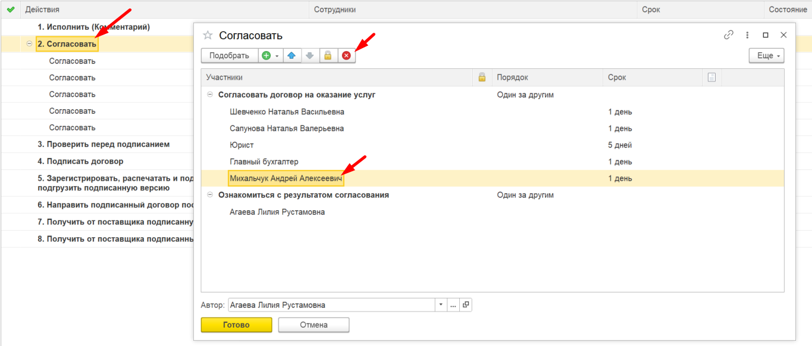Viewport: 812px width, 346px height.
Task: Click the 5 дней deadline cell for Юрист
Action: coord(620,145)
